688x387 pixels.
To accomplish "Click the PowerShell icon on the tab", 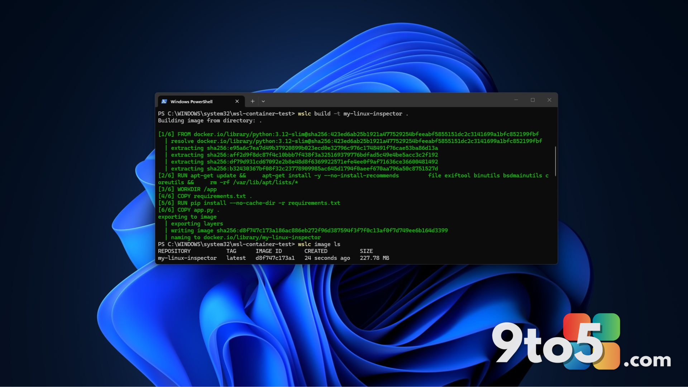I will click(x=164, y=101).
